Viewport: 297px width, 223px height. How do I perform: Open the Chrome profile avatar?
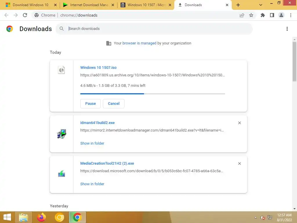[x=281, y=15]
